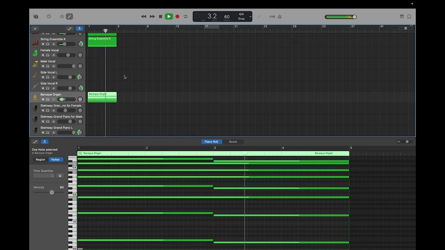Image resolution: width=445 pixels, height=250 pixels.
Task: Click the tuner fork icon
Action: (259, 16)
